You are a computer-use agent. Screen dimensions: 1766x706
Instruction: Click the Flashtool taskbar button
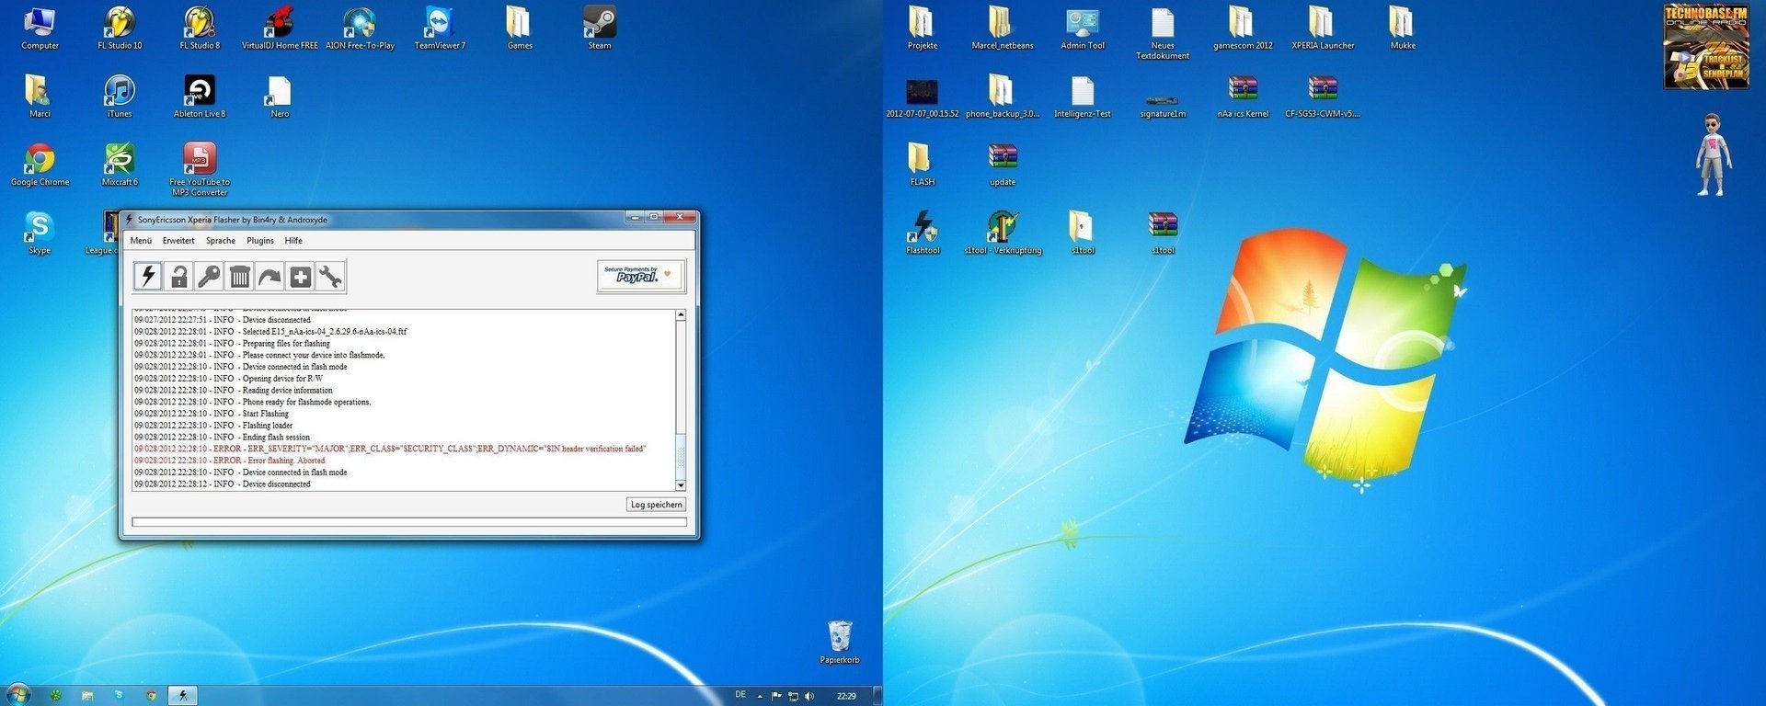[183, 696]
